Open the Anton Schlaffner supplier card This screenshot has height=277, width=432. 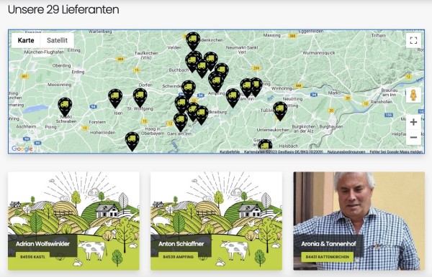click(216, 221)
